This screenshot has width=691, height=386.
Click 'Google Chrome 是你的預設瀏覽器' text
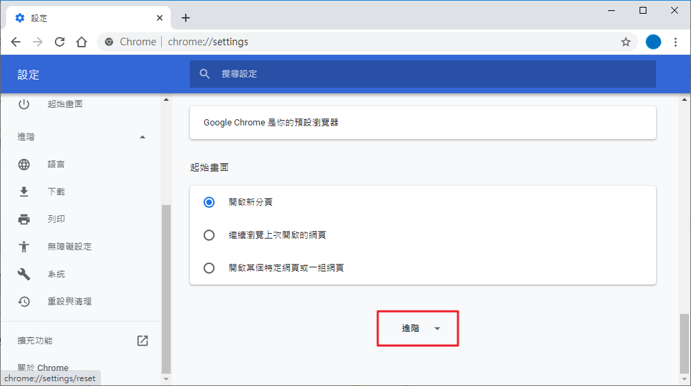[x=271, y=123]
